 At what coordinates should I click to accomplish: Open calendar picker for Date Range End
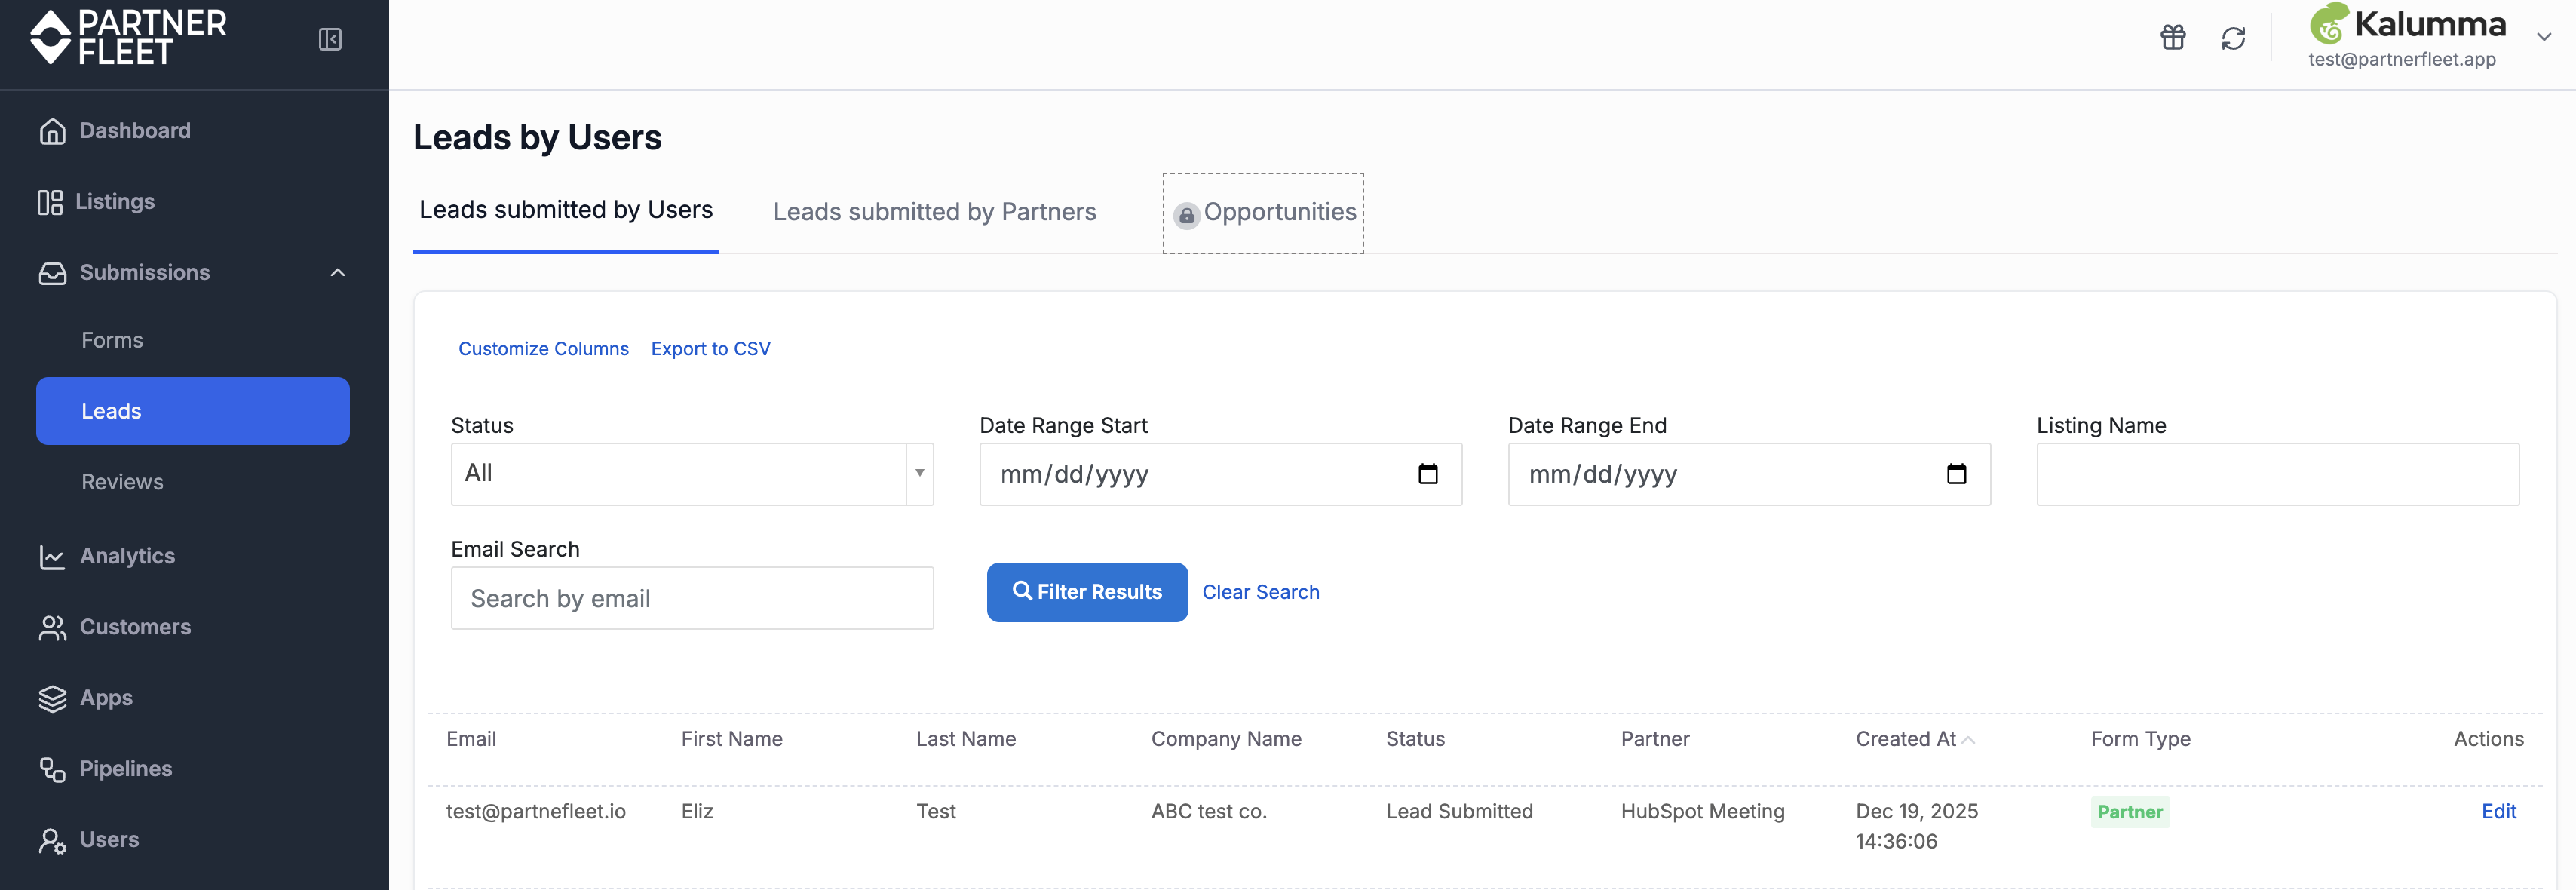(x=1957, y=474)
